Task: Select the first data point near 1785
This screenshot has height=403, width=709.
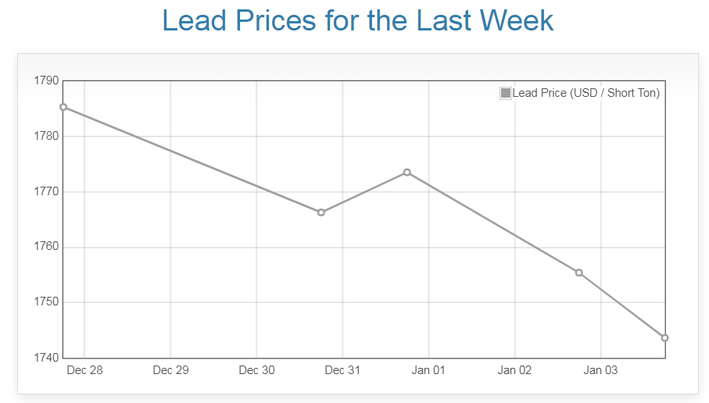Action: click(63, 107)
